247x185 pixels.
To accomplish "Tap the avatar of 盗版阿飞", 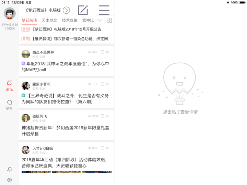I will pyautogui.click(x=26, y=118).
